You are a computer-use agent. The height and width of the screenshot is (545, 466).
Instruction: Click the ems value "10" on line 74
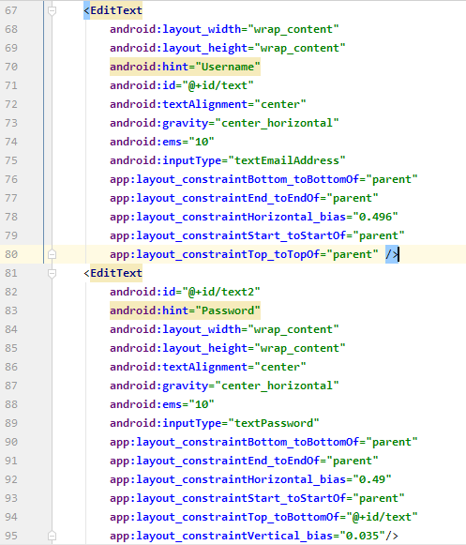point(202,142)
